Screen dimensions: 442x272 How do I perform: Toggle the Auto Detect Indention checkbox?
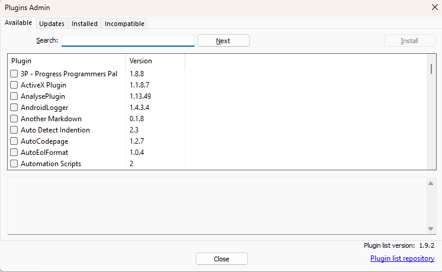tap(14, 130)
